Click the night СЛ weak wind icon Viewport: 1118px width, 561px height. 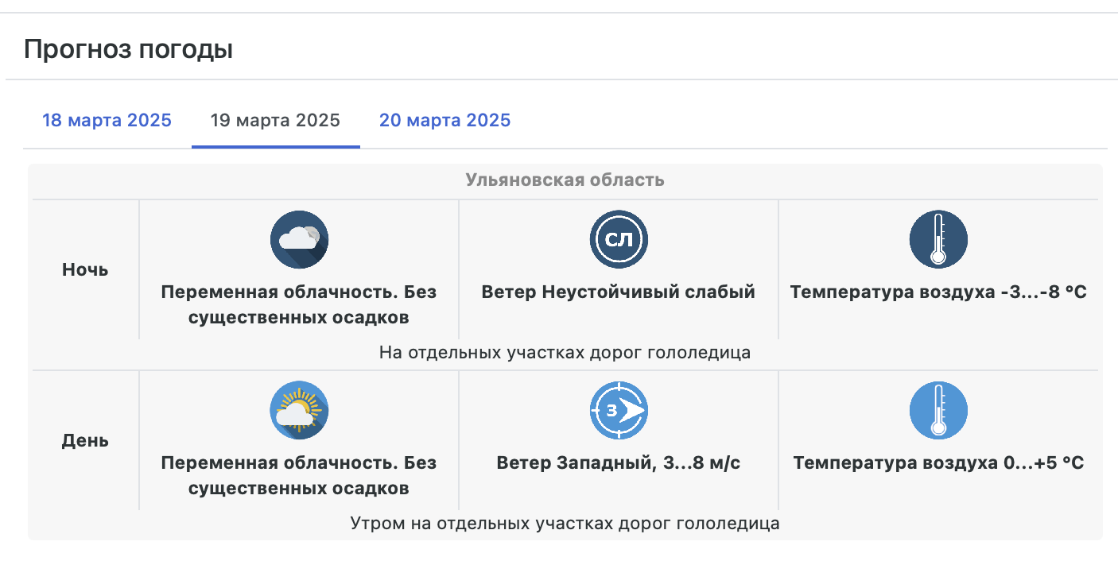click(x=619, y=239)
